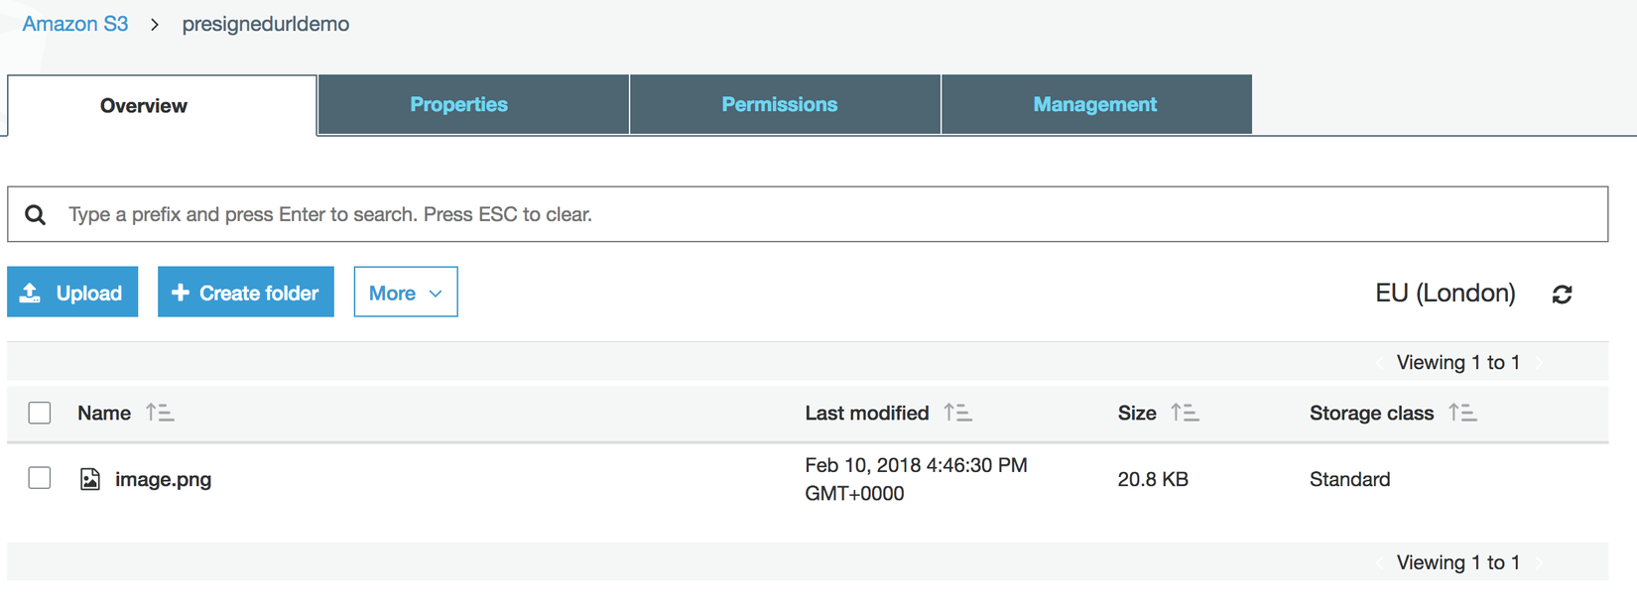The image size is (1637, 603).
Task: Sort by Size column arrow
Action: pos(1185,413)
